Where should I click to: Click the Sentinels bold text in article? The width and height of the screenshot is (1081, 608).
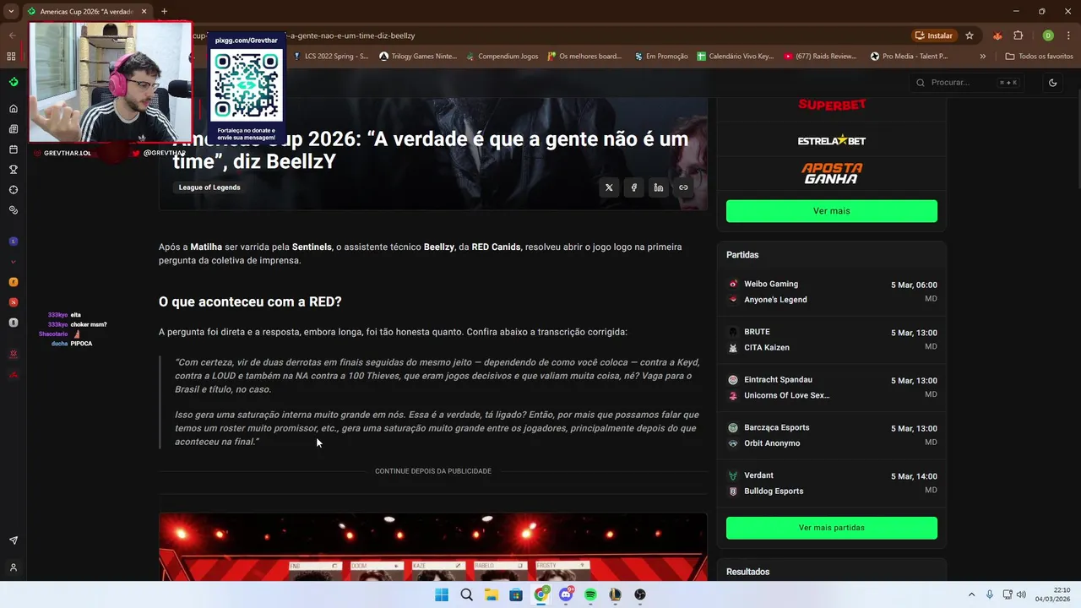click(312, 247)
